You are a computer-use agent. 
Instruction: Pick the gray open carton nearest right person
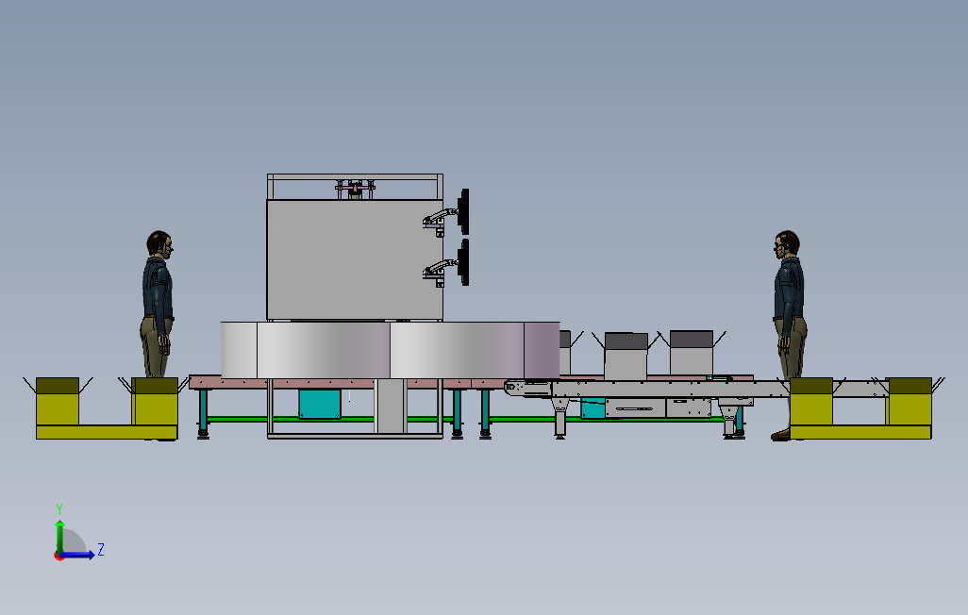692,353
